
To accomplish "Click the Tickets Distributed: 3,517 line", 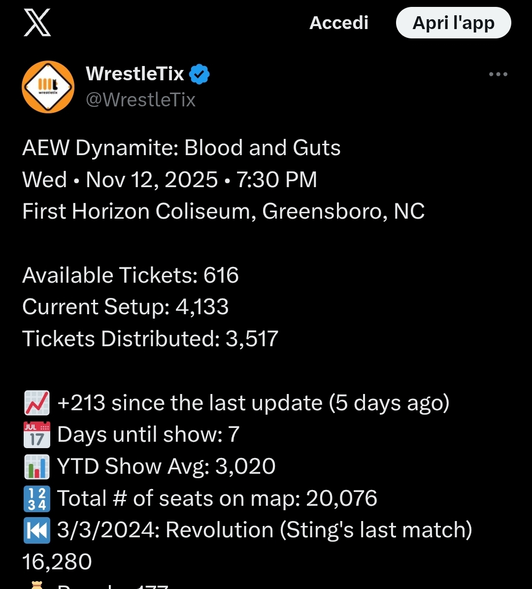I will pyautogui.click(x=150, y=338).
